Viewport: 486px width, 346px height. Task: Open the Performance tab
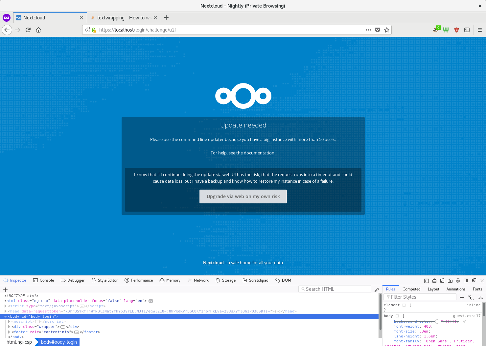(139, 280)
